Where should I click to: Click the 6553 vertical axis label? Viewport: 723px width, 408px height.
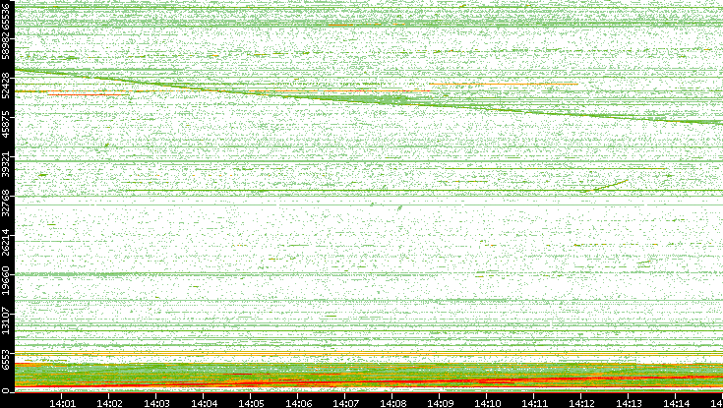point(8,356)
